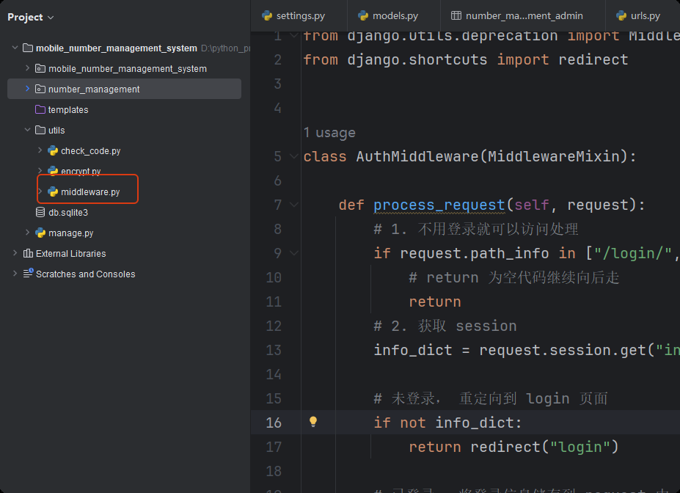680x493 pixels.
Task: Click the redirect("login") call on line 17
Action: click(545, 447)
